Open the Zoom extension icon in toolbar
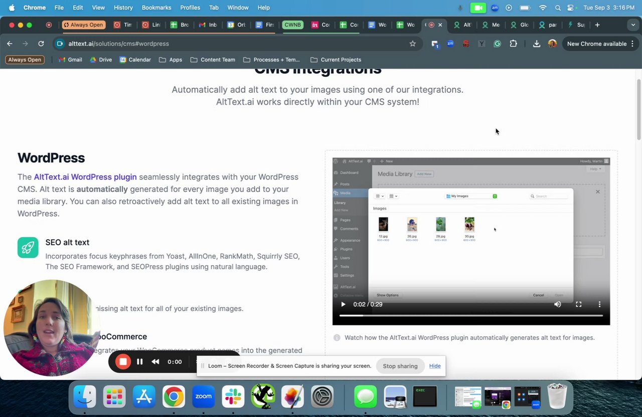 (x=450, y=44)
